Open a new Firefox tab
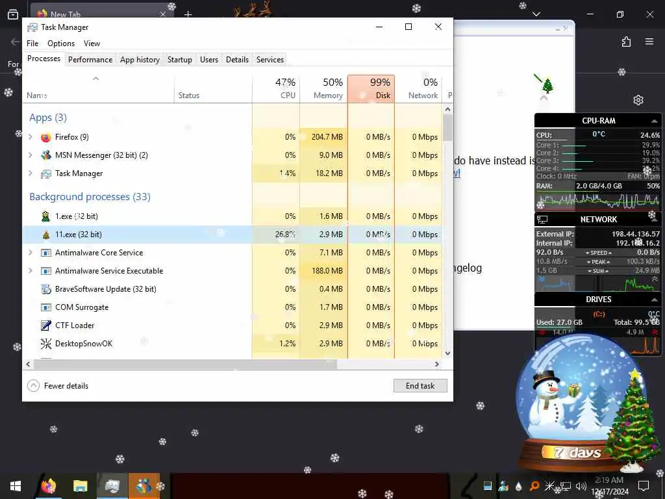Image resolution: width=665 pixels, height=499 pixels. coord(188,14)
